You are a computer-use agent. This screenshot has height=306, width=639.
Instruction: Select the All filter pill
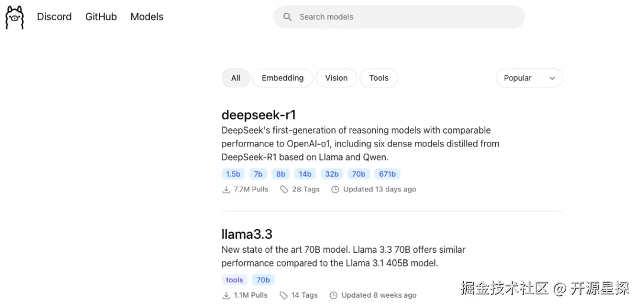click(x=235, y=78)
